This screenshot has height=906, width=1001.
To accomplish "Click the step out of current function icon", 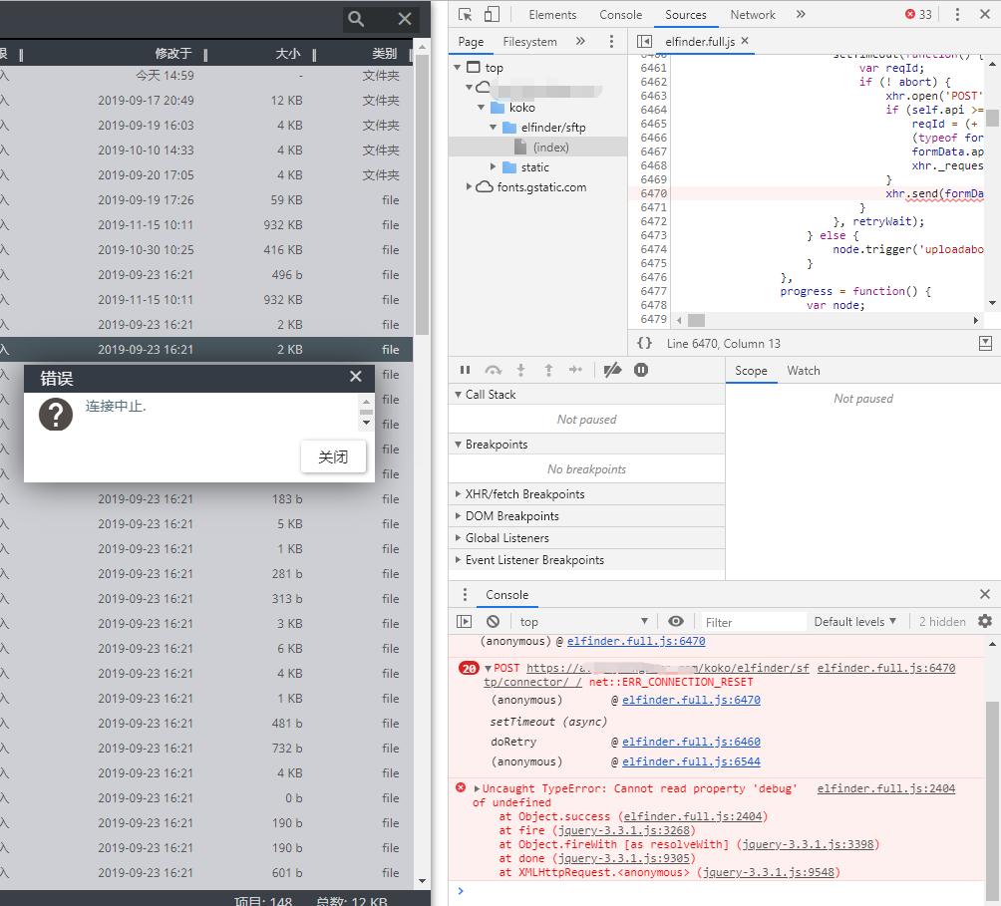I will pyautogui.click(x=548, y=370).
